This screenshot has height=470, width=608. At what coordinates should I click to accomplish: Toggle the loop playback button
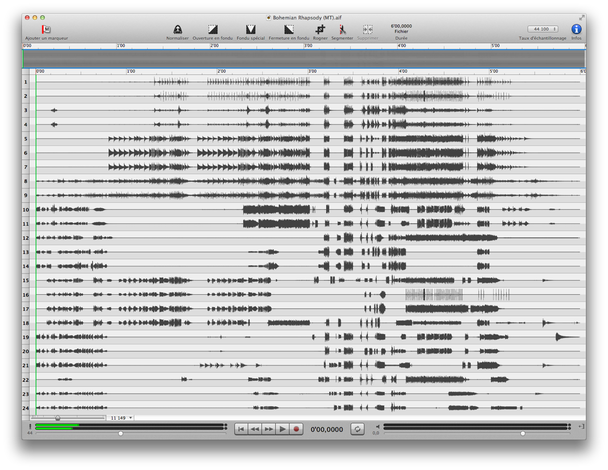coord(357,429)
